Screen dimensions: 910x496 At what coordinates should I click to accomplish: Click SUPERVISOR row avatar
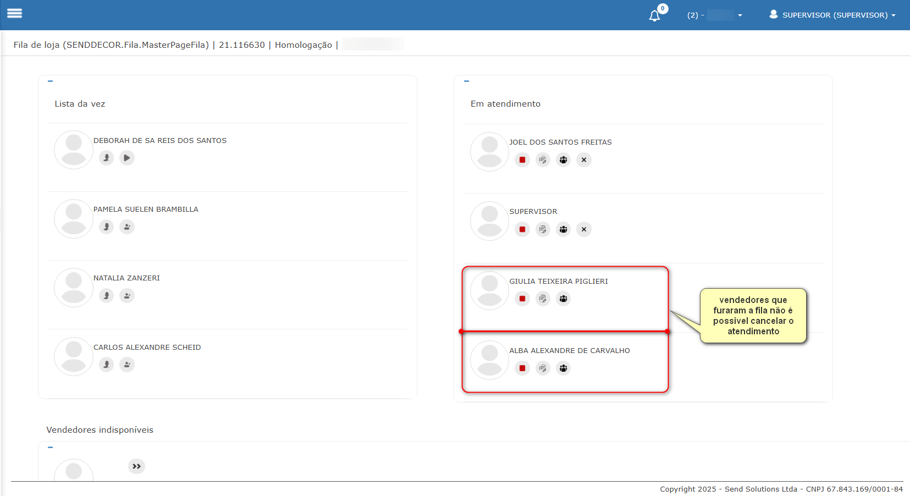[489, 221]
